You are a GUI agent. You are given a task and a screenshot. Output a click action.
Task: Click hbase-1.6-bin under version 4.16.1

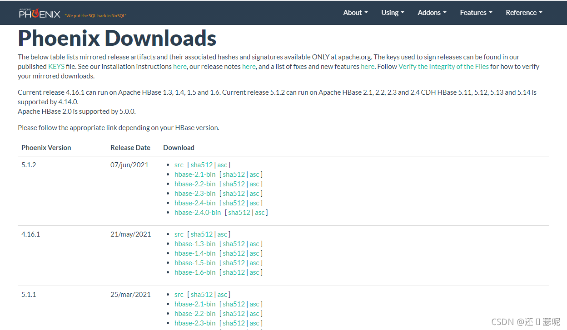coord(195,272)
